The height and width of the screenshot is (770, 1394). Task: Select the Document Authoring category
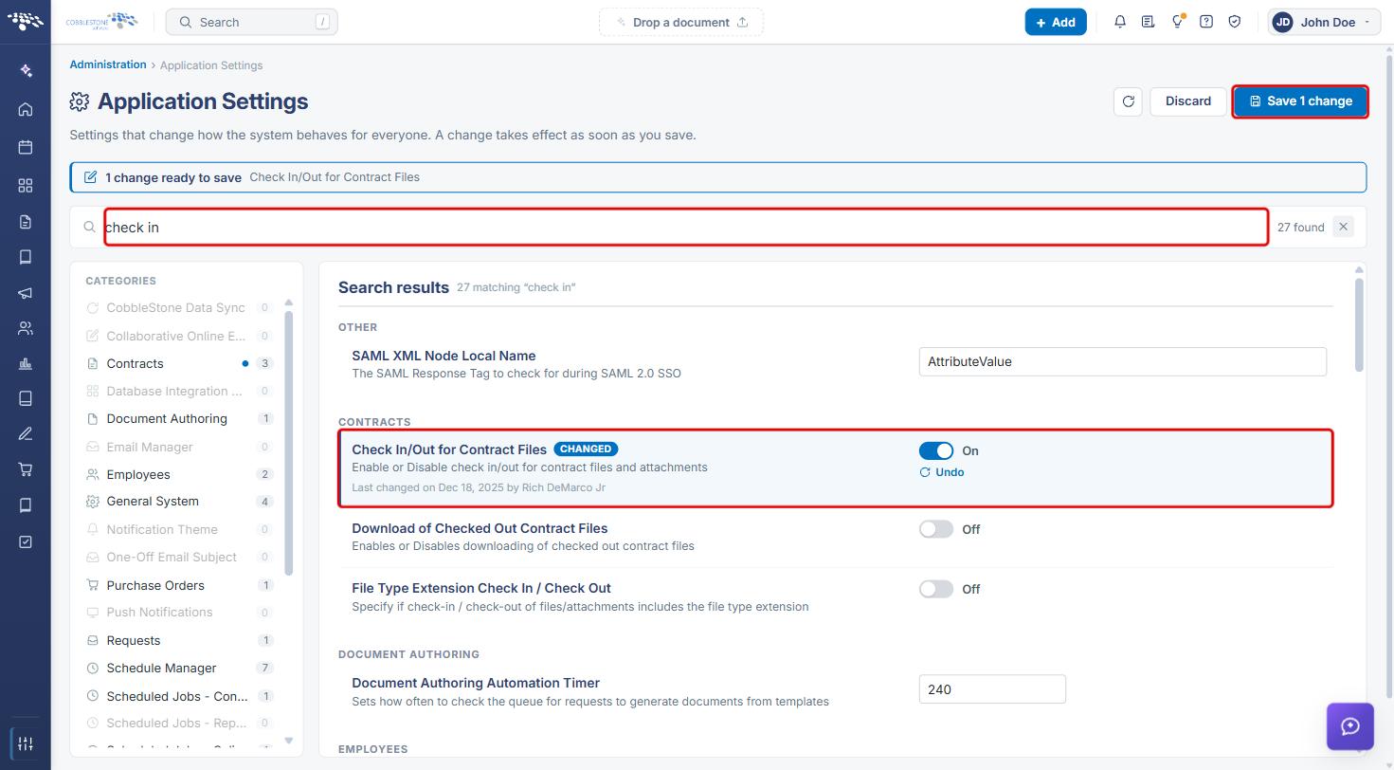click(x=179, y=418)
